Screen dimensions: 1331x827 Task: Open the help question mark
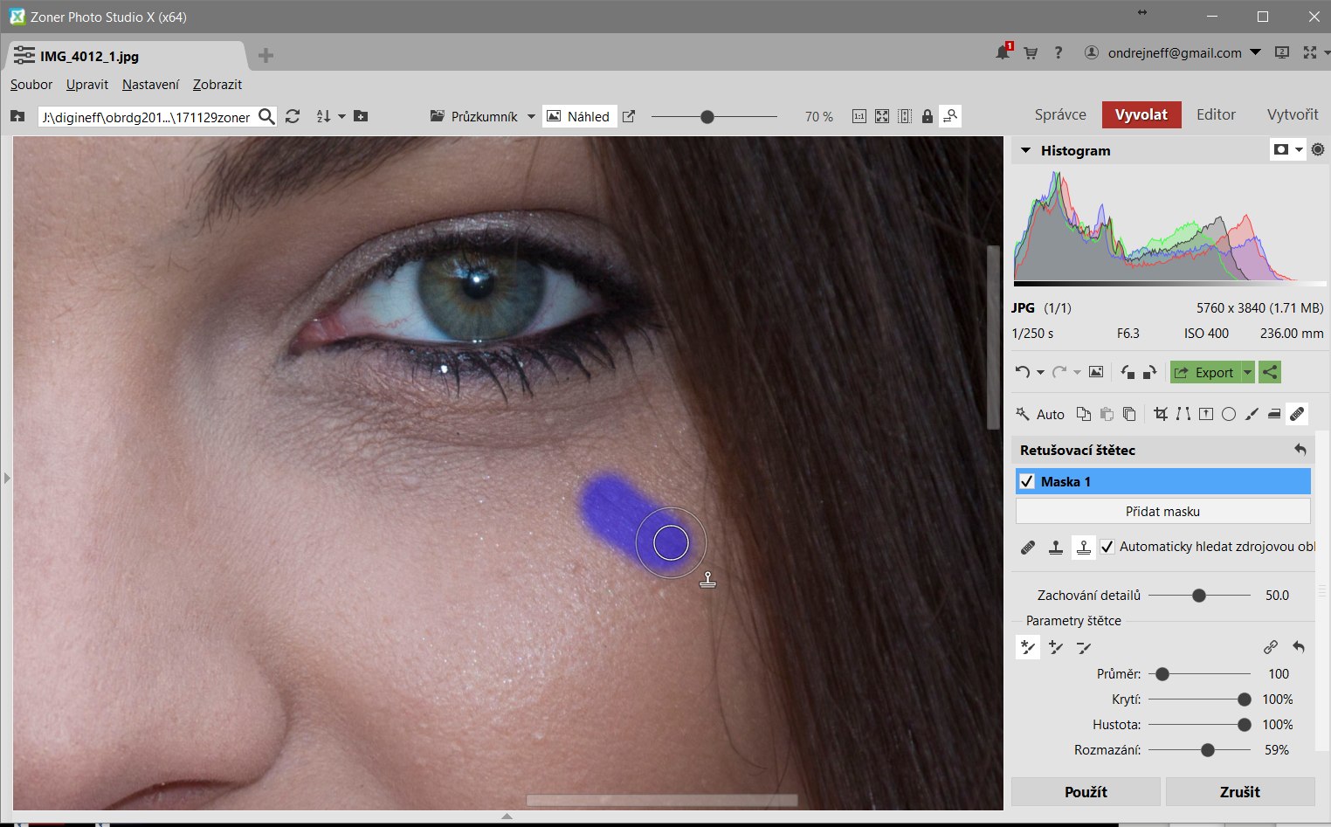tap(1059, 52)
